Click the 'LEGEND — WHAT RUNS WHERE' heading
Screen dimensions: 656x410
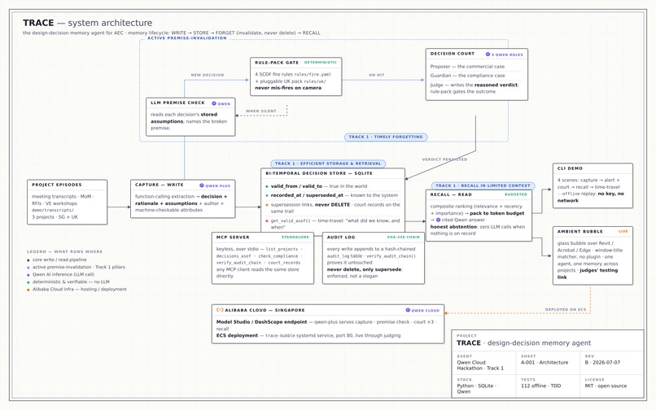click(64, 252)
